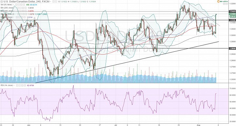Click the green realtime data indicator
Viewport: 236px width, 126px height.
tap(224, 1)
